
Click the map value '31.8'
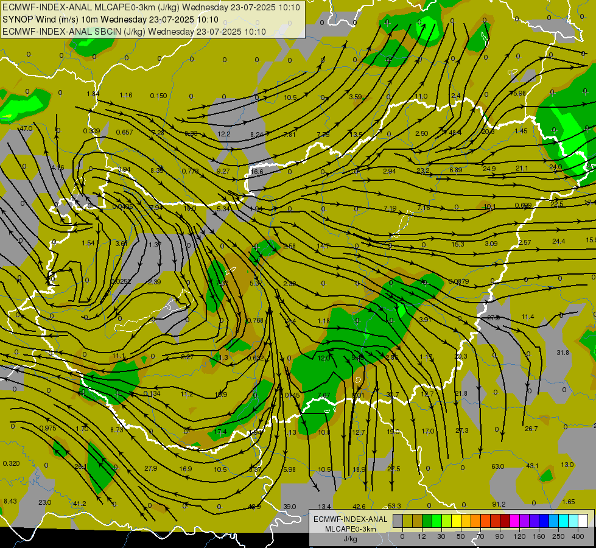[x=563, y=353]
